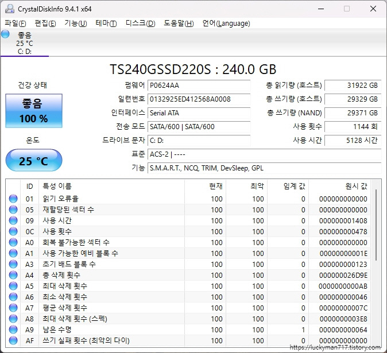
Task: Click the power on count value 1144 회
Action: [x=353, y=127]
